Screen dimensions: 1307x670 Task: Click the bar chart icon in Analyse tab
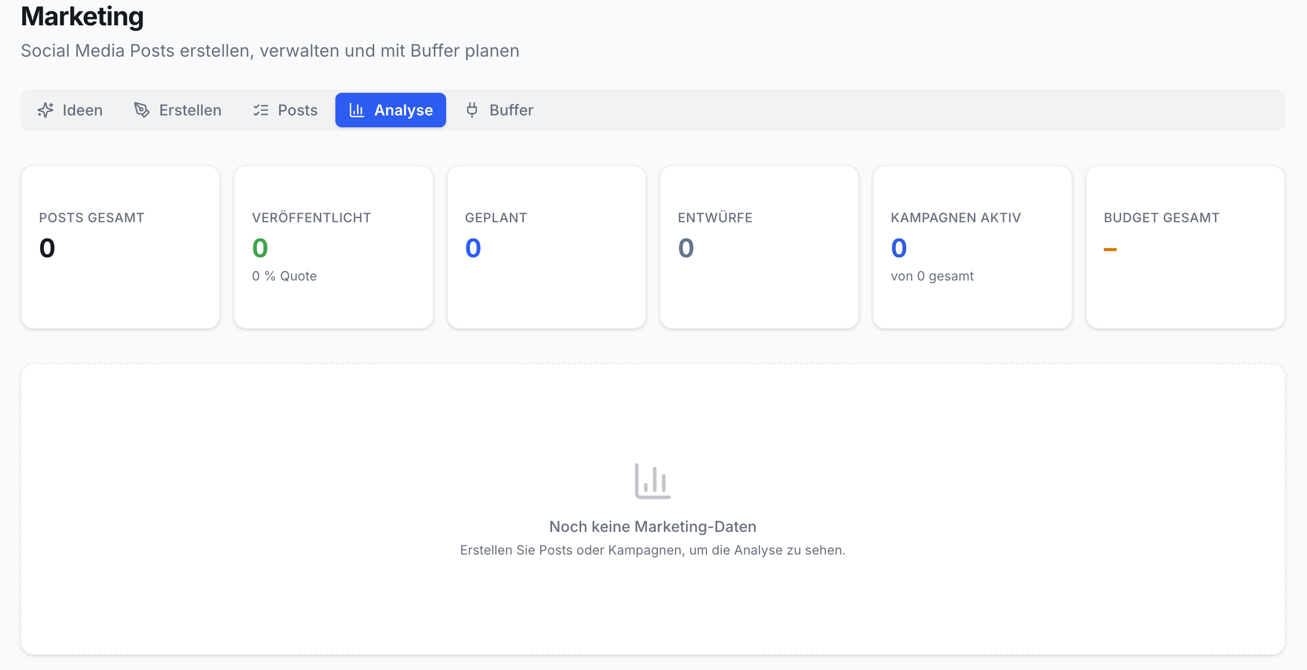pyautogui.click(x=357, y=110)
